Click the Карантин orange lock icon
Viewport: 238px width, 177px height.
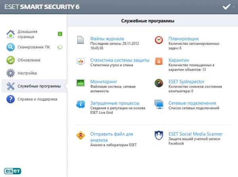pos(159,61)
